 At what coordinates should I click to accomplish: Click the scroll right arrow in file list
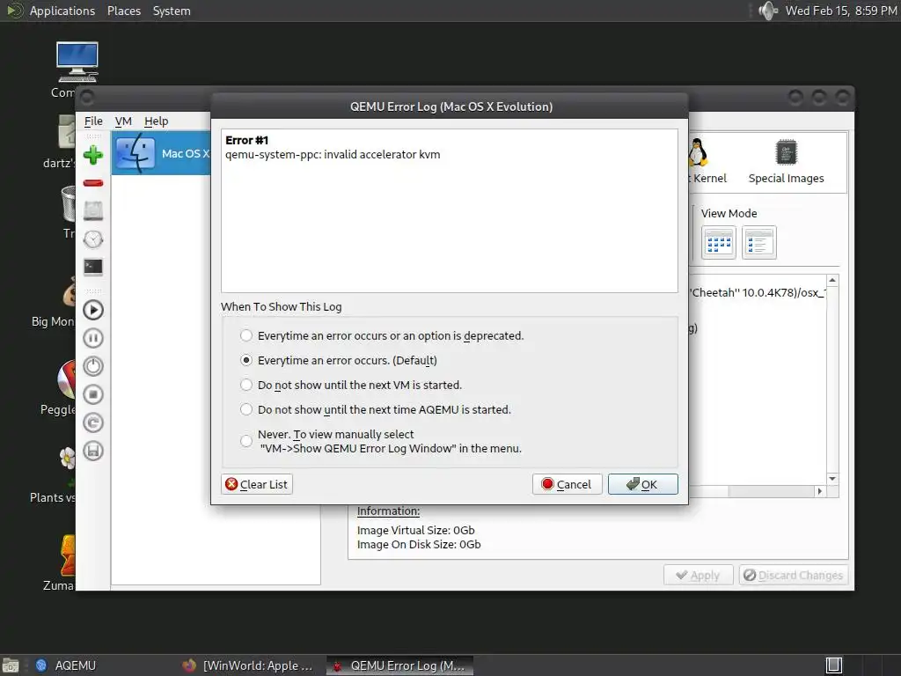tap(820, 491)
